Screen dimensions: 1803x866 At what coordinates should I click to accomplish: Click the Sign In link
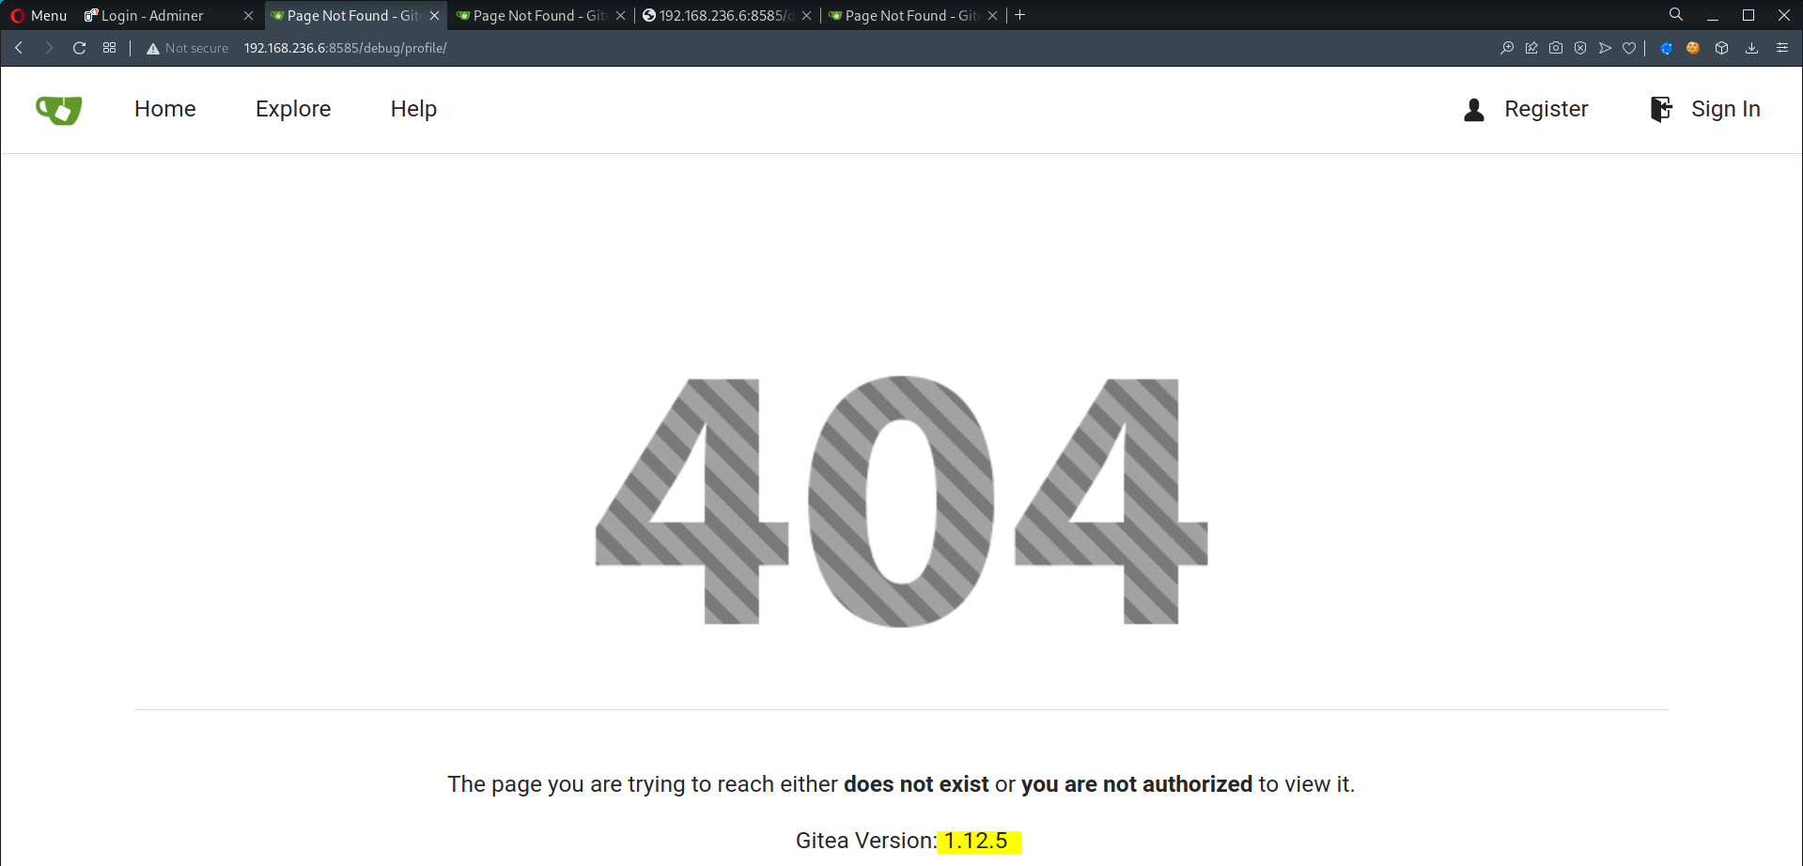point(1725,109)
